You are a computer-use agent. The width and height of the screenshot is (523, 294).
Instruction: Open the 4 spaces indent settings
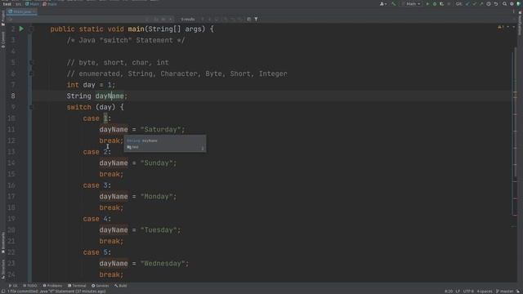[485, 292]
